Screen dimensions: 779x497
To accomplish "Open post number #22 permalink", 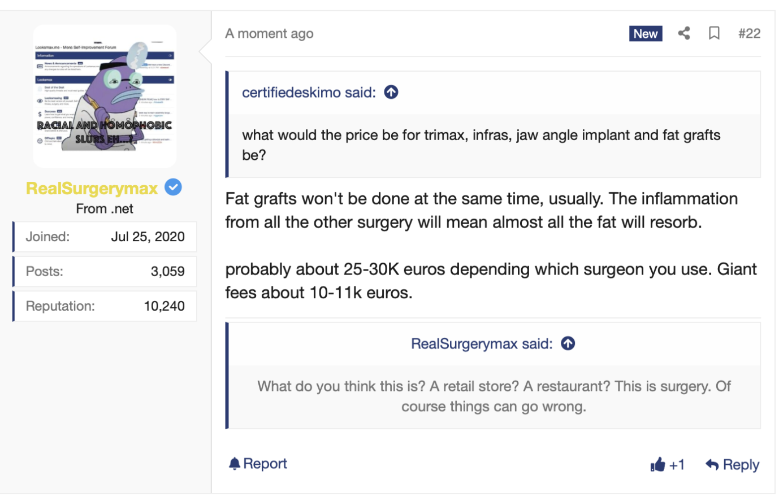I will coord(749,33).
